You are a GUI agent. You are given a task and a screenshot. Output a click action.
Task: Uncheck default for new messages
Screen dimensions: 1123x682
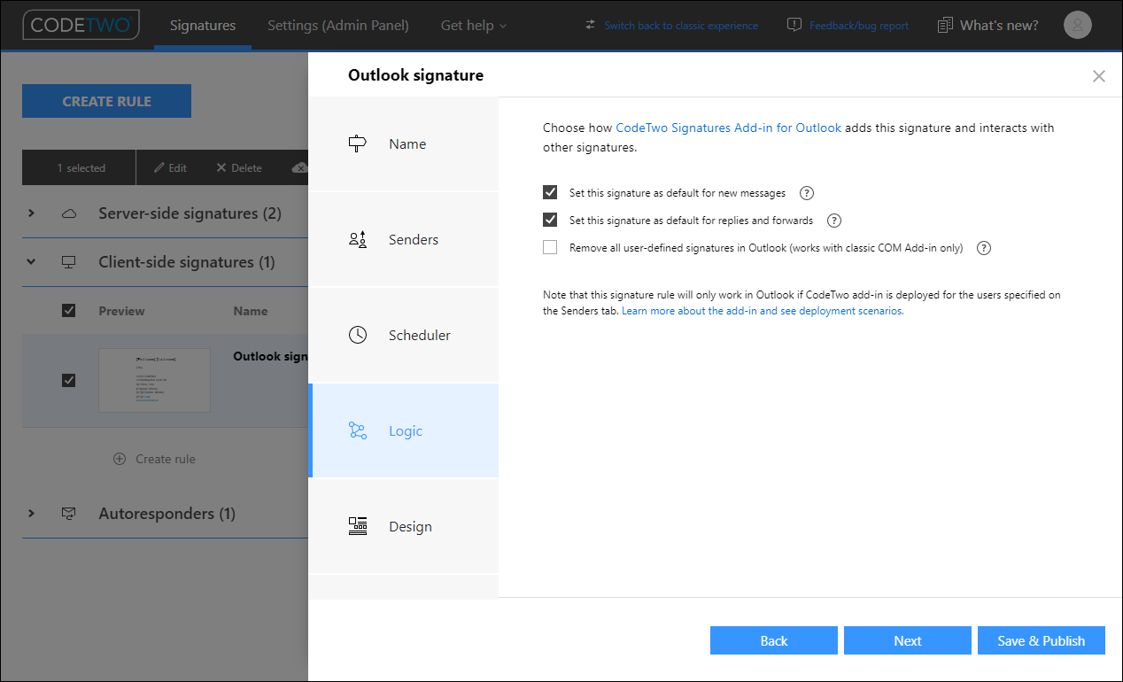coord(550,192)
